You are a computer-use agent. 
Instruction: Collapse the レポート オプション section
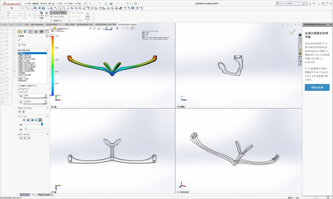point(47,134)
